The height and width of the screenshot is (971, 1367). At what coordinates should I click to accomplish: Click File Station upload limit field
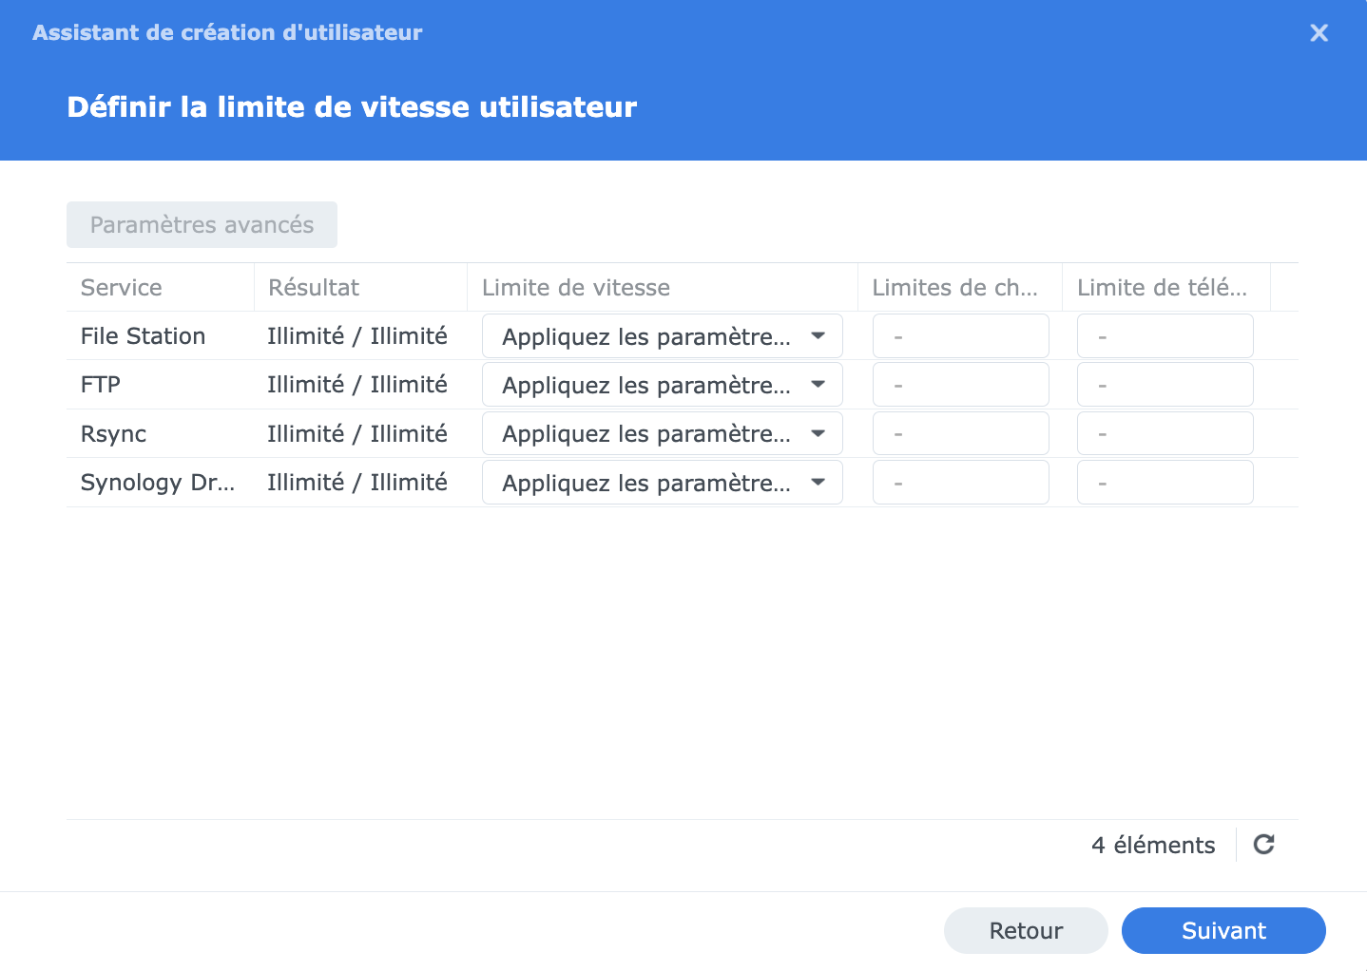[x=960, y=336]
